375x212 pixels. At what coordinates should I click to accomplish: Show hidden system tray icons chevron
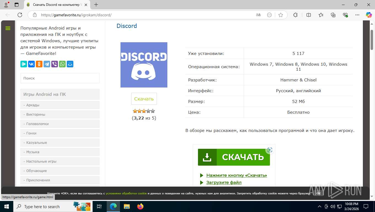pos(320,206)
